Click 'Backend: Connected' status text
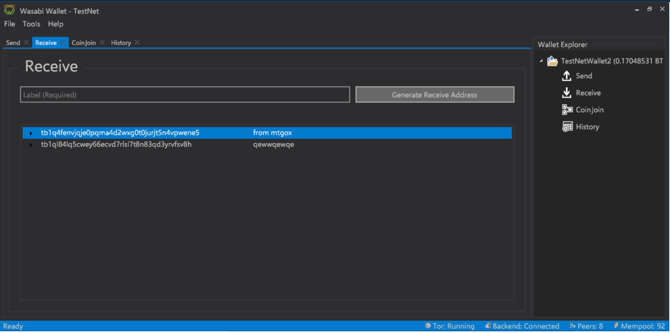Image resolution: width=670 pixels, height=333 pixels. click(x=526, y=326)
